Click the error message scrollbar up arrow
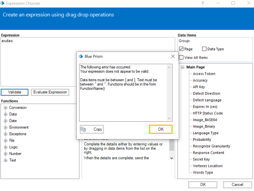This screenshot has width=254, height=191. tap(169, 67)
